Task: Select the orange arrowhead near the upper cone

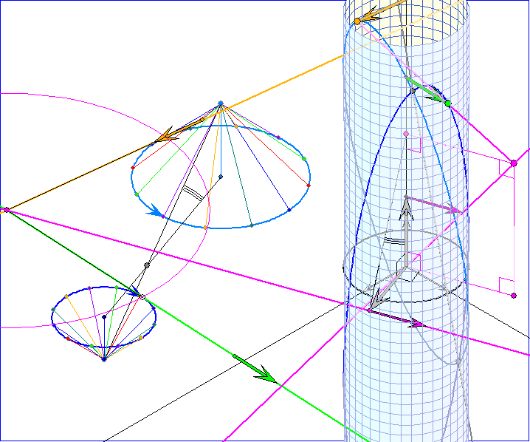Action: tap(167, 136)
